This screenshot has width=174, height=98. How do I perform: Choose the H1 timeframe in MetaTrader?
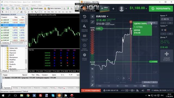click(56, 12)
